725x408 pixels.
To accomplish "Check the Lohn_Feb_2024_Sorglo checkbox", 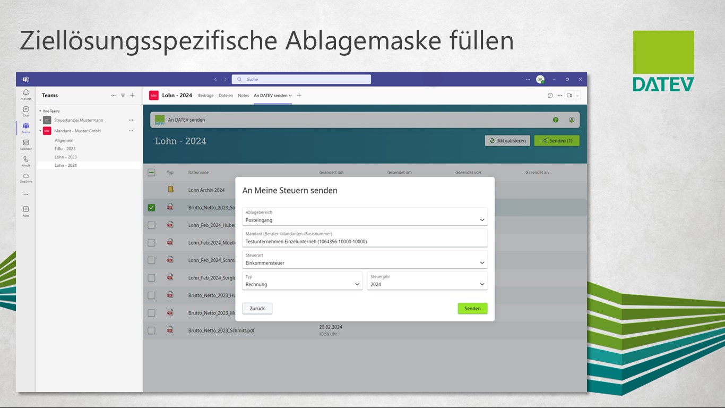I will point(151,277).
